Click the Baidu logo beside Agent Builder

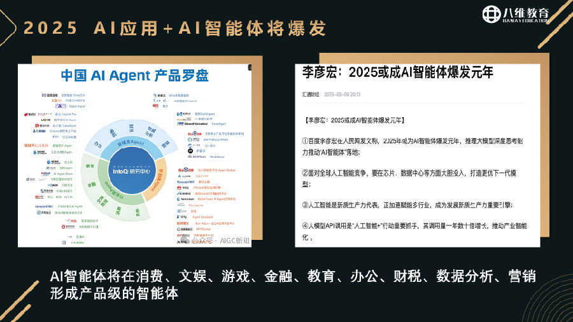186,170
